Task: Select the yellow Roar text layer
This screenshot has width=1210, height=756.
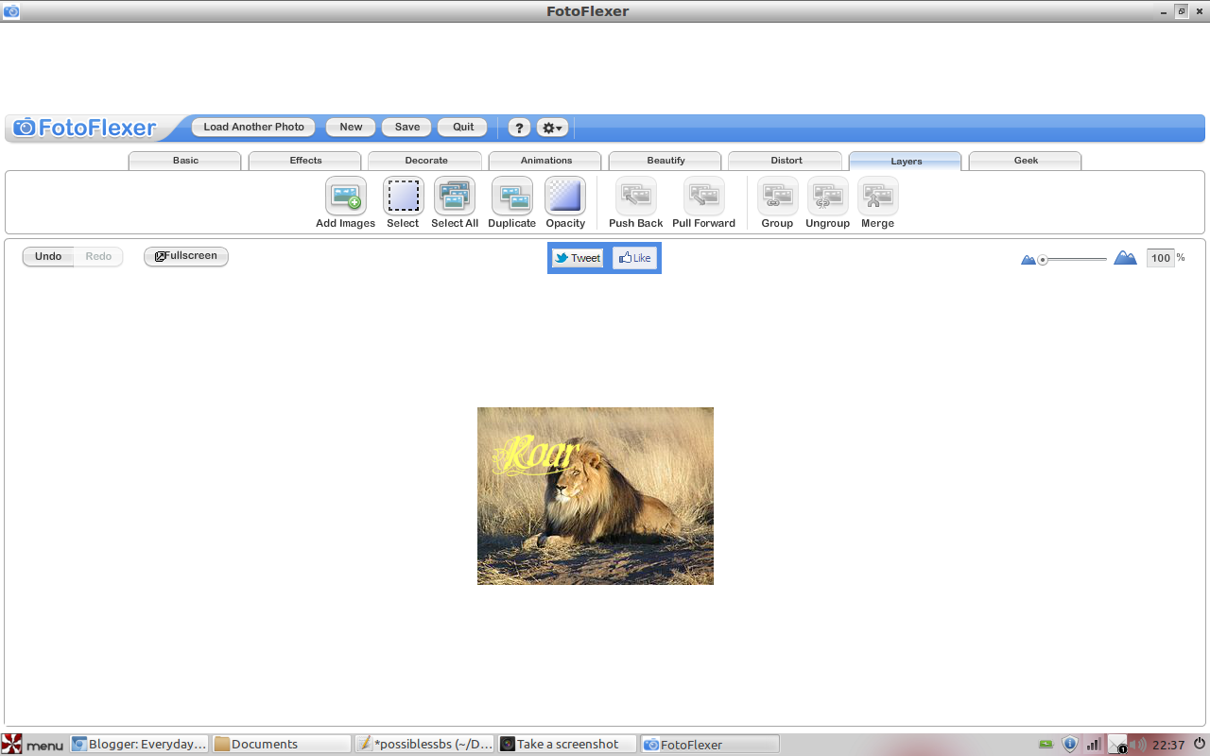Action: tap(535, 455)
